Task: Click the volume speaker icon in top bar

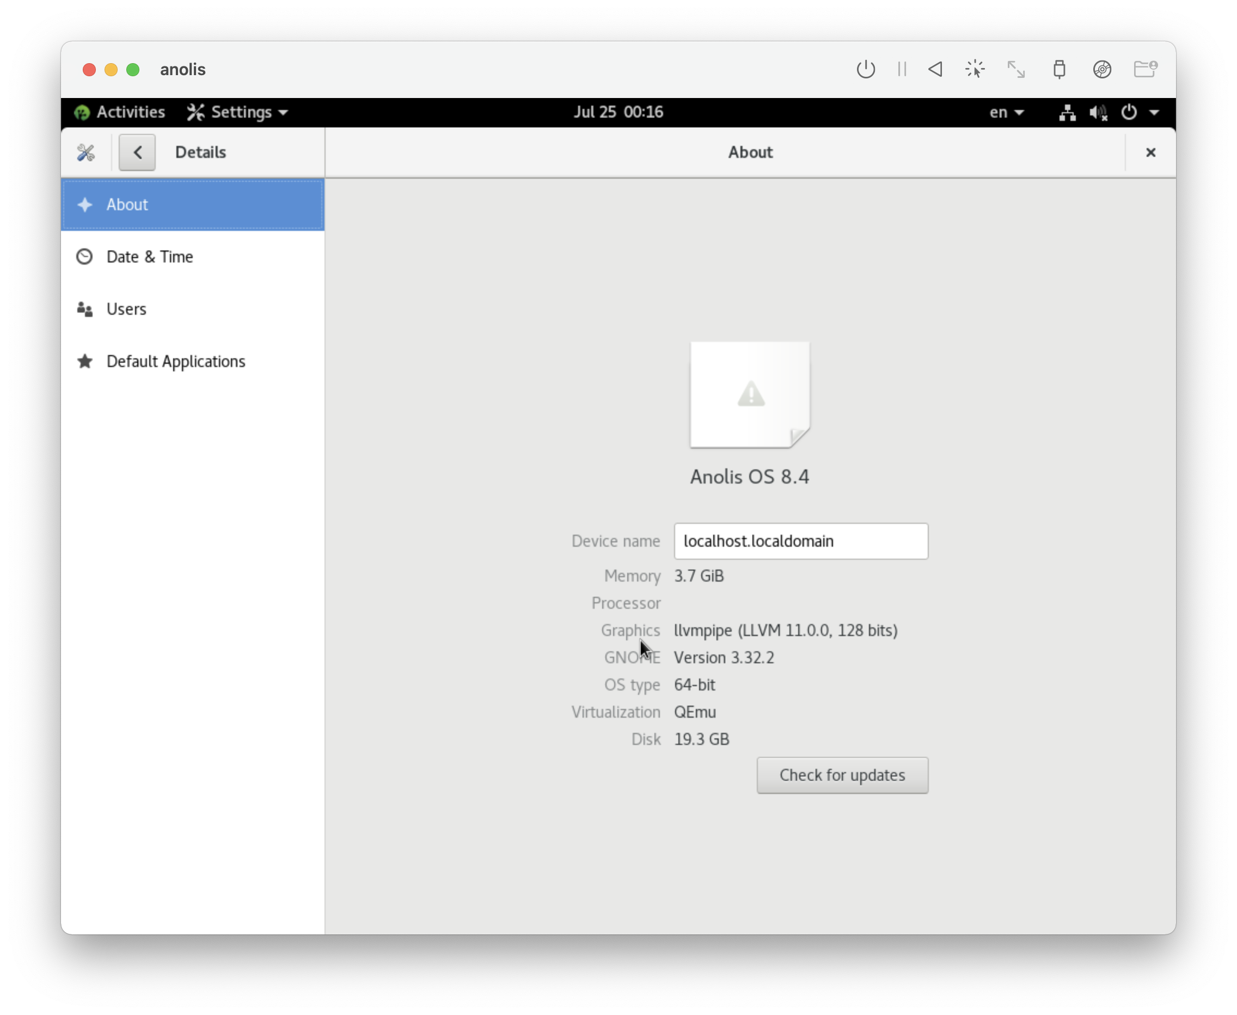Action: [x=1098, y=112]
